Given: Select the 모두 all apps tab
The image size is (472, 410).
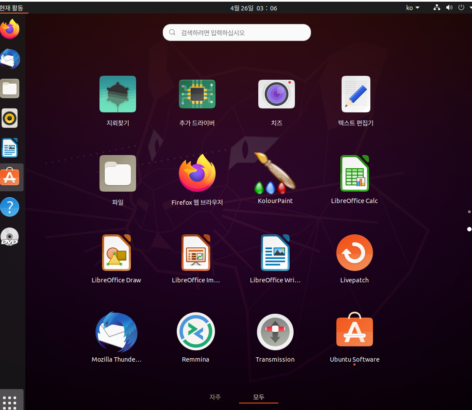Looking at the screenshot, I should (x=259, y=397).
